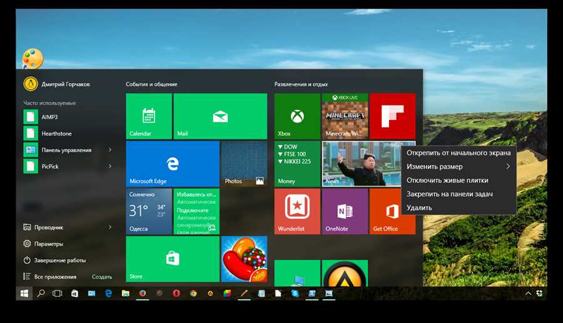
Task: Show hidden tray icons arrow
Action: 528,293
